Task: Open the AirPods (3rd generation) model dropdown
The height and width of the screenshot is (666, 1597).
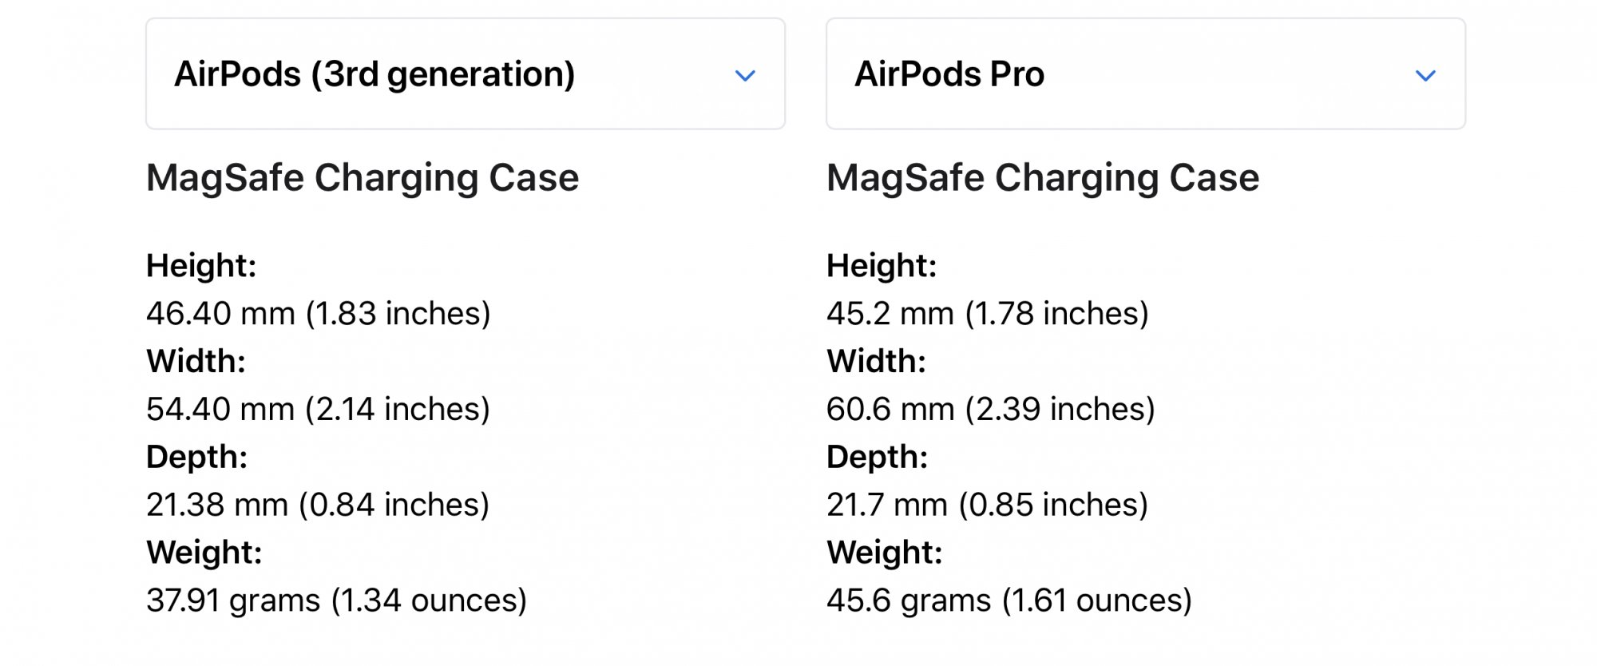Action: [465, 74]
